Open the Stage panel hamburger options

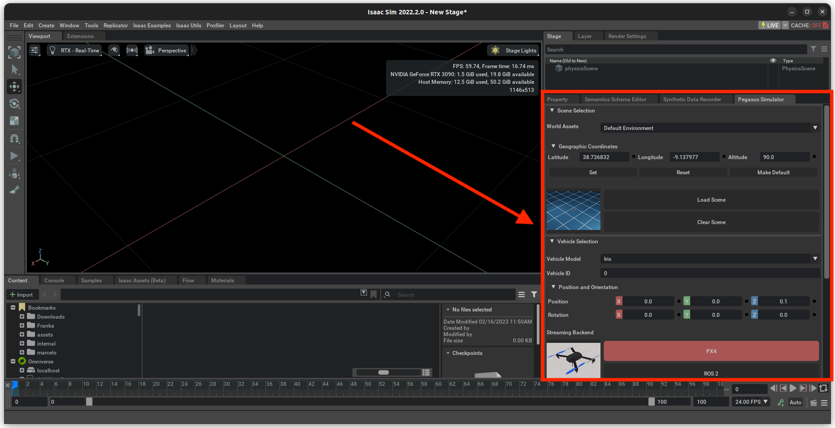(824, 49)
